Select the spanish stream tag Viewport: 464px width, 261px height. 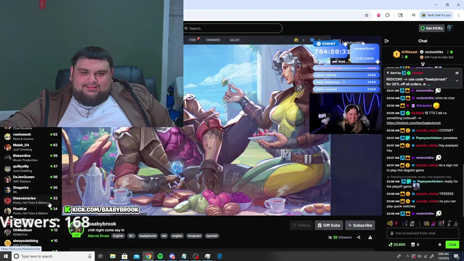(212, 236)
